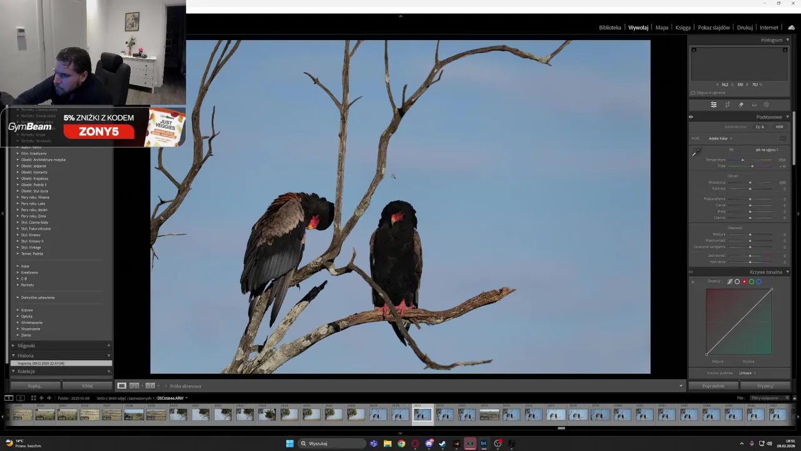Open Windows Start menu

tap(290, 443)
